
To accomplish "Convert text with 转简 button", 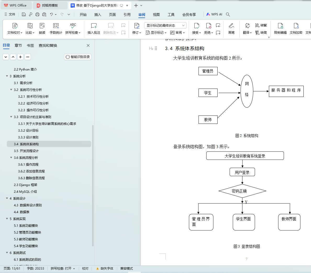I will 261,32.
